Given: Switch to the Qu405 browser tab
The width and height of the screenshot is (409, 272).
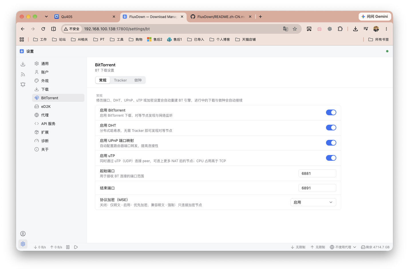Looking at the screenshot, I should pos(85,17).
